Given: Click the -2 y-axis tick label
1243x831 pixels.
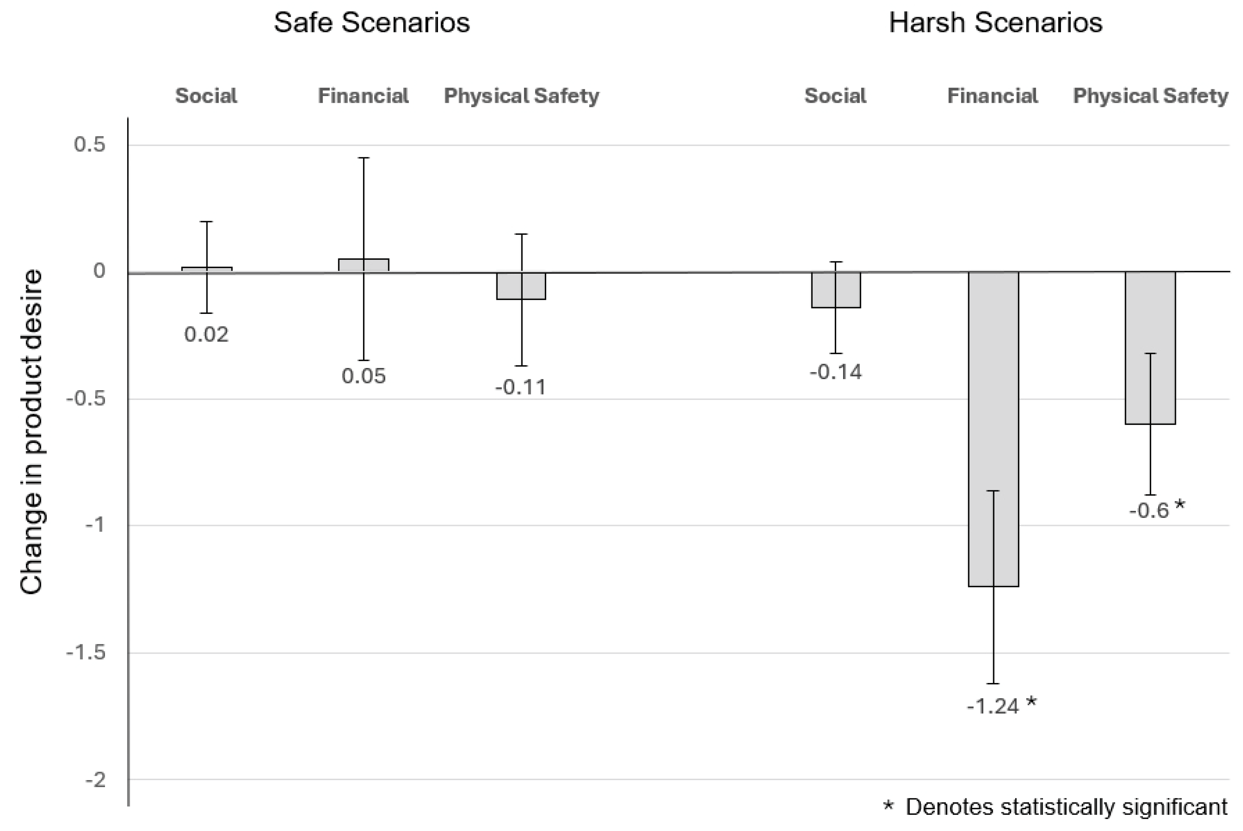Looking at the screenshot, I should [x=95, y=780].
